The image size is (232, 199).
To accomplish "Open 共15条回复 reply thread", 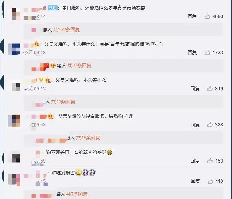I will [x=88, y=138].
